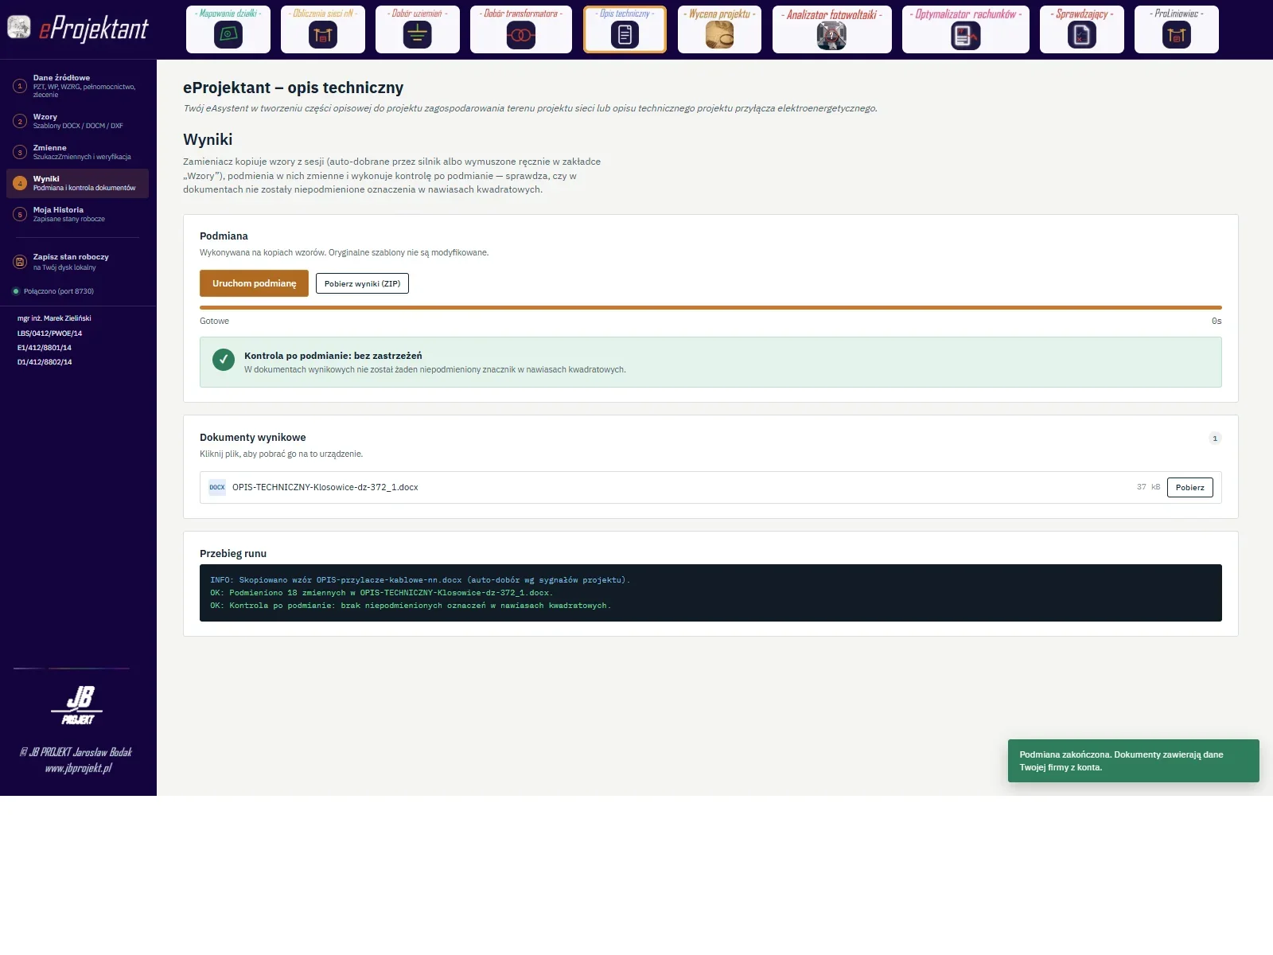Open the Dobór transformatora module icon

(x=521, y=34)
